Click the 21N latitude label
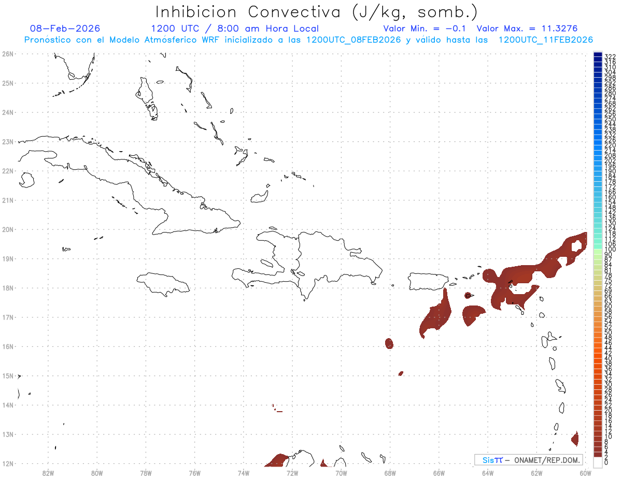The height and width of the screenshot is (480, 622). click(x=7, y=200)
